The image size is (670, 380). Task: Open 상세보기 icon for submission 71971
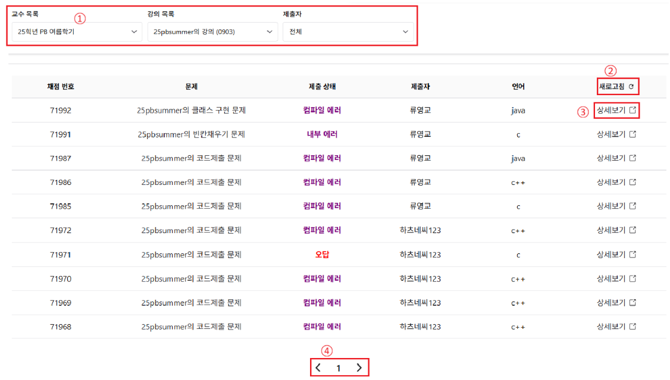(x=633, y=254)
